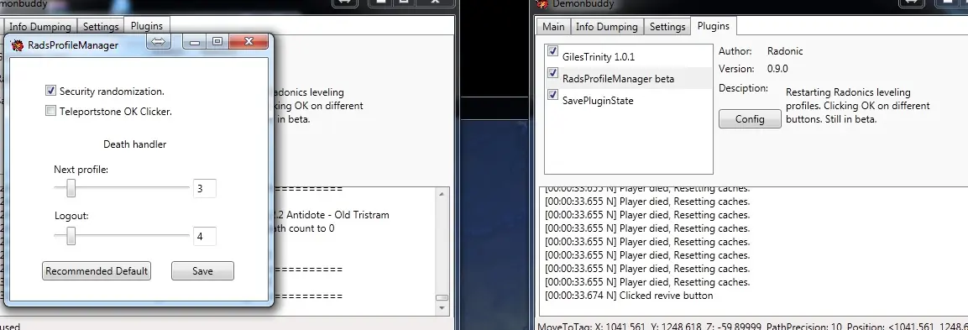968x330 pixels.
Task: Select RadsProfileManager beta plugin row text
Action: (x=618, y=78)
